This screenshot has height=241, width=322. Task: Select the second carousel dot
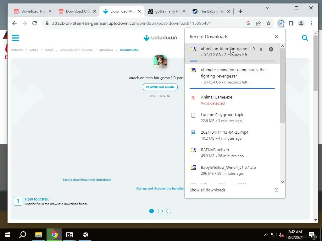tap(160, 211)
